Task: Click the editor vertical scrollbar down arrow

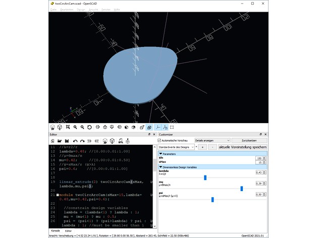Action: pyautogui.click(x=154, y=226)
